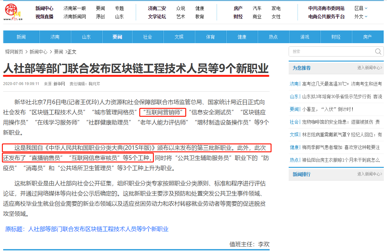Click the e23.cn site logo
This screenshot has width=387, height=251.
13,12
